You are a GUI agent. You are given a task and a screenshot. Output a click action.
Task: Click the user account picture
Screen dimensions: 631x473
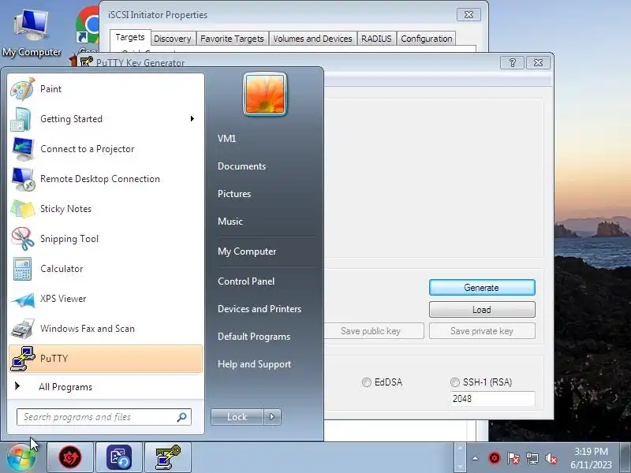click(x=265, y=94)
